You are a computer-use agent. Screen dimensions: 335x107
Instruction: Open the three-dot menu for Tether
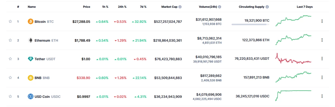coord(322,59)
